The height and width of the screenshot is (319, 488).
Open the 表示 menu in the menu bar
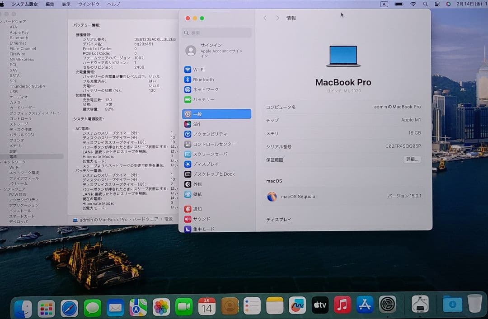click(66, 4)
